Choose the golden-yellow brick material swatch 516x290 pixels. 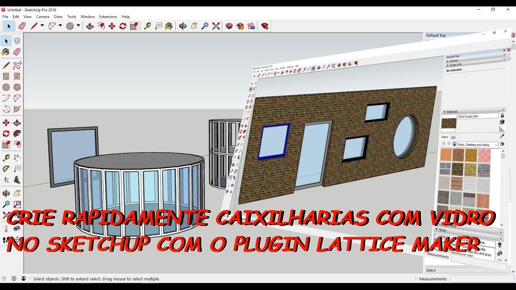(471, 155)
